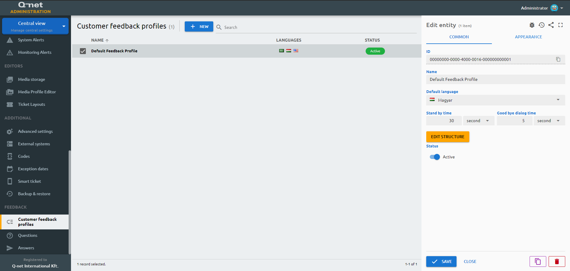Open the version history clock icon
Viewport: 570px width, 271px height.
541,25
